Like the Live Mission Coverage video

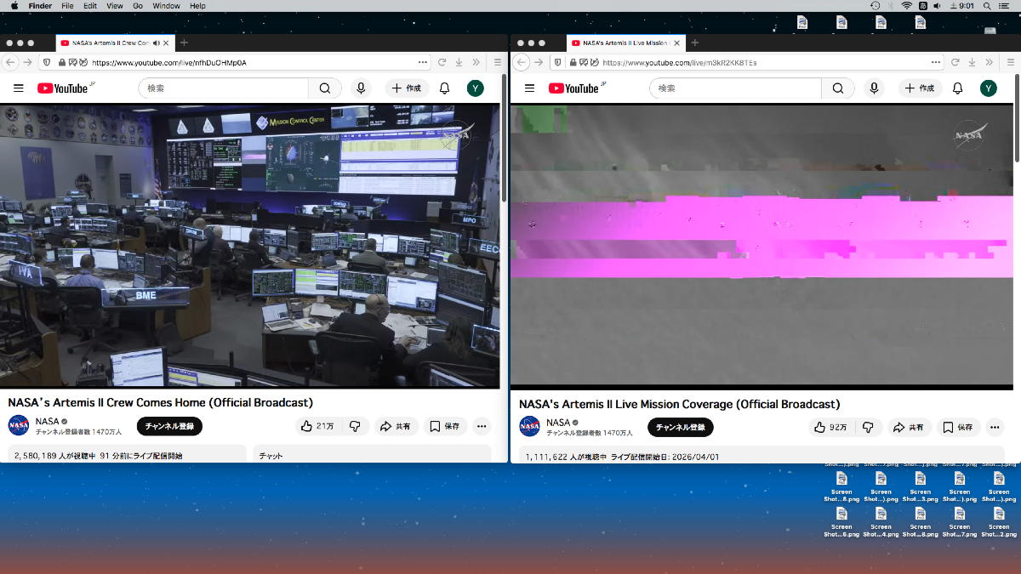click(830, 427)
